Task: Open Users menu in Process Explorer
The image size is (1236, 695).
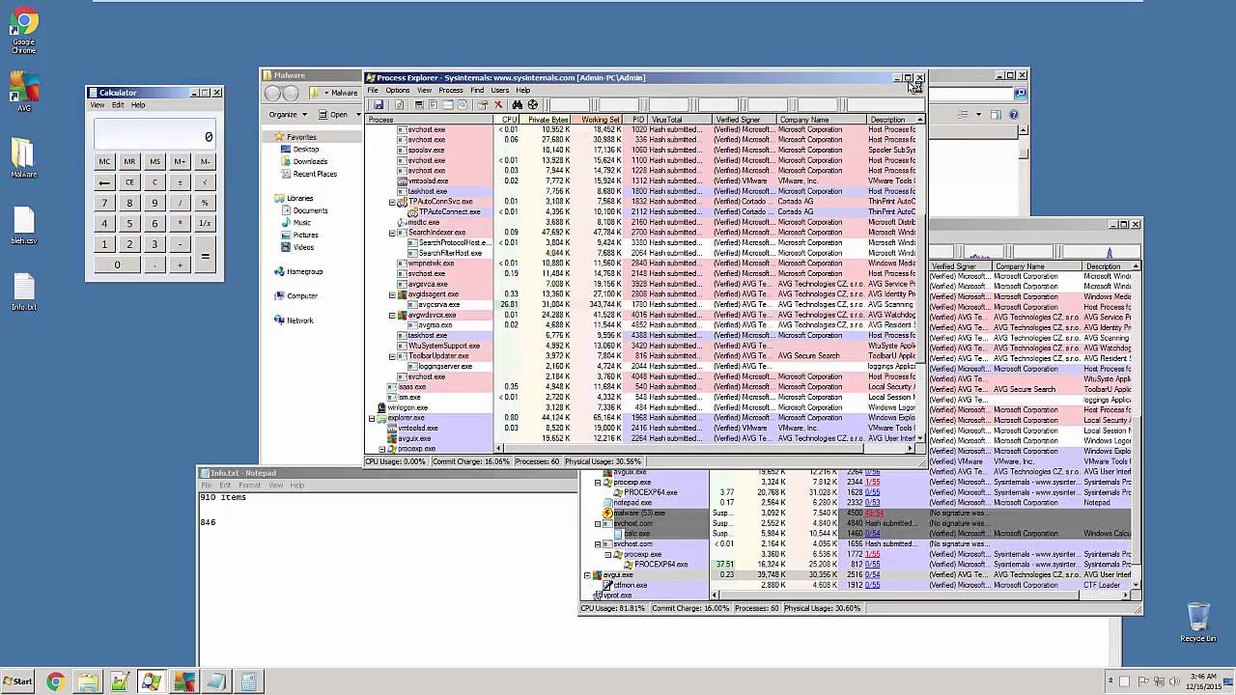Action: (x=499, y=91)
